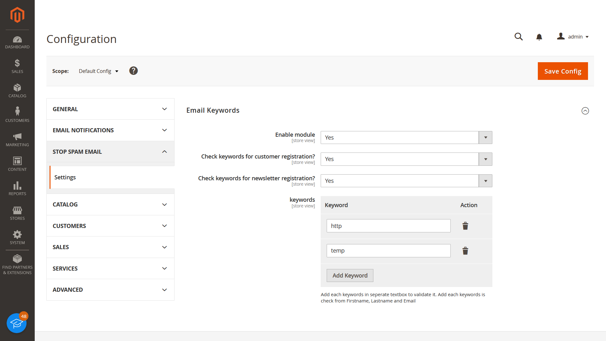Open the Sales dollar icon menu

pos(17,66)
